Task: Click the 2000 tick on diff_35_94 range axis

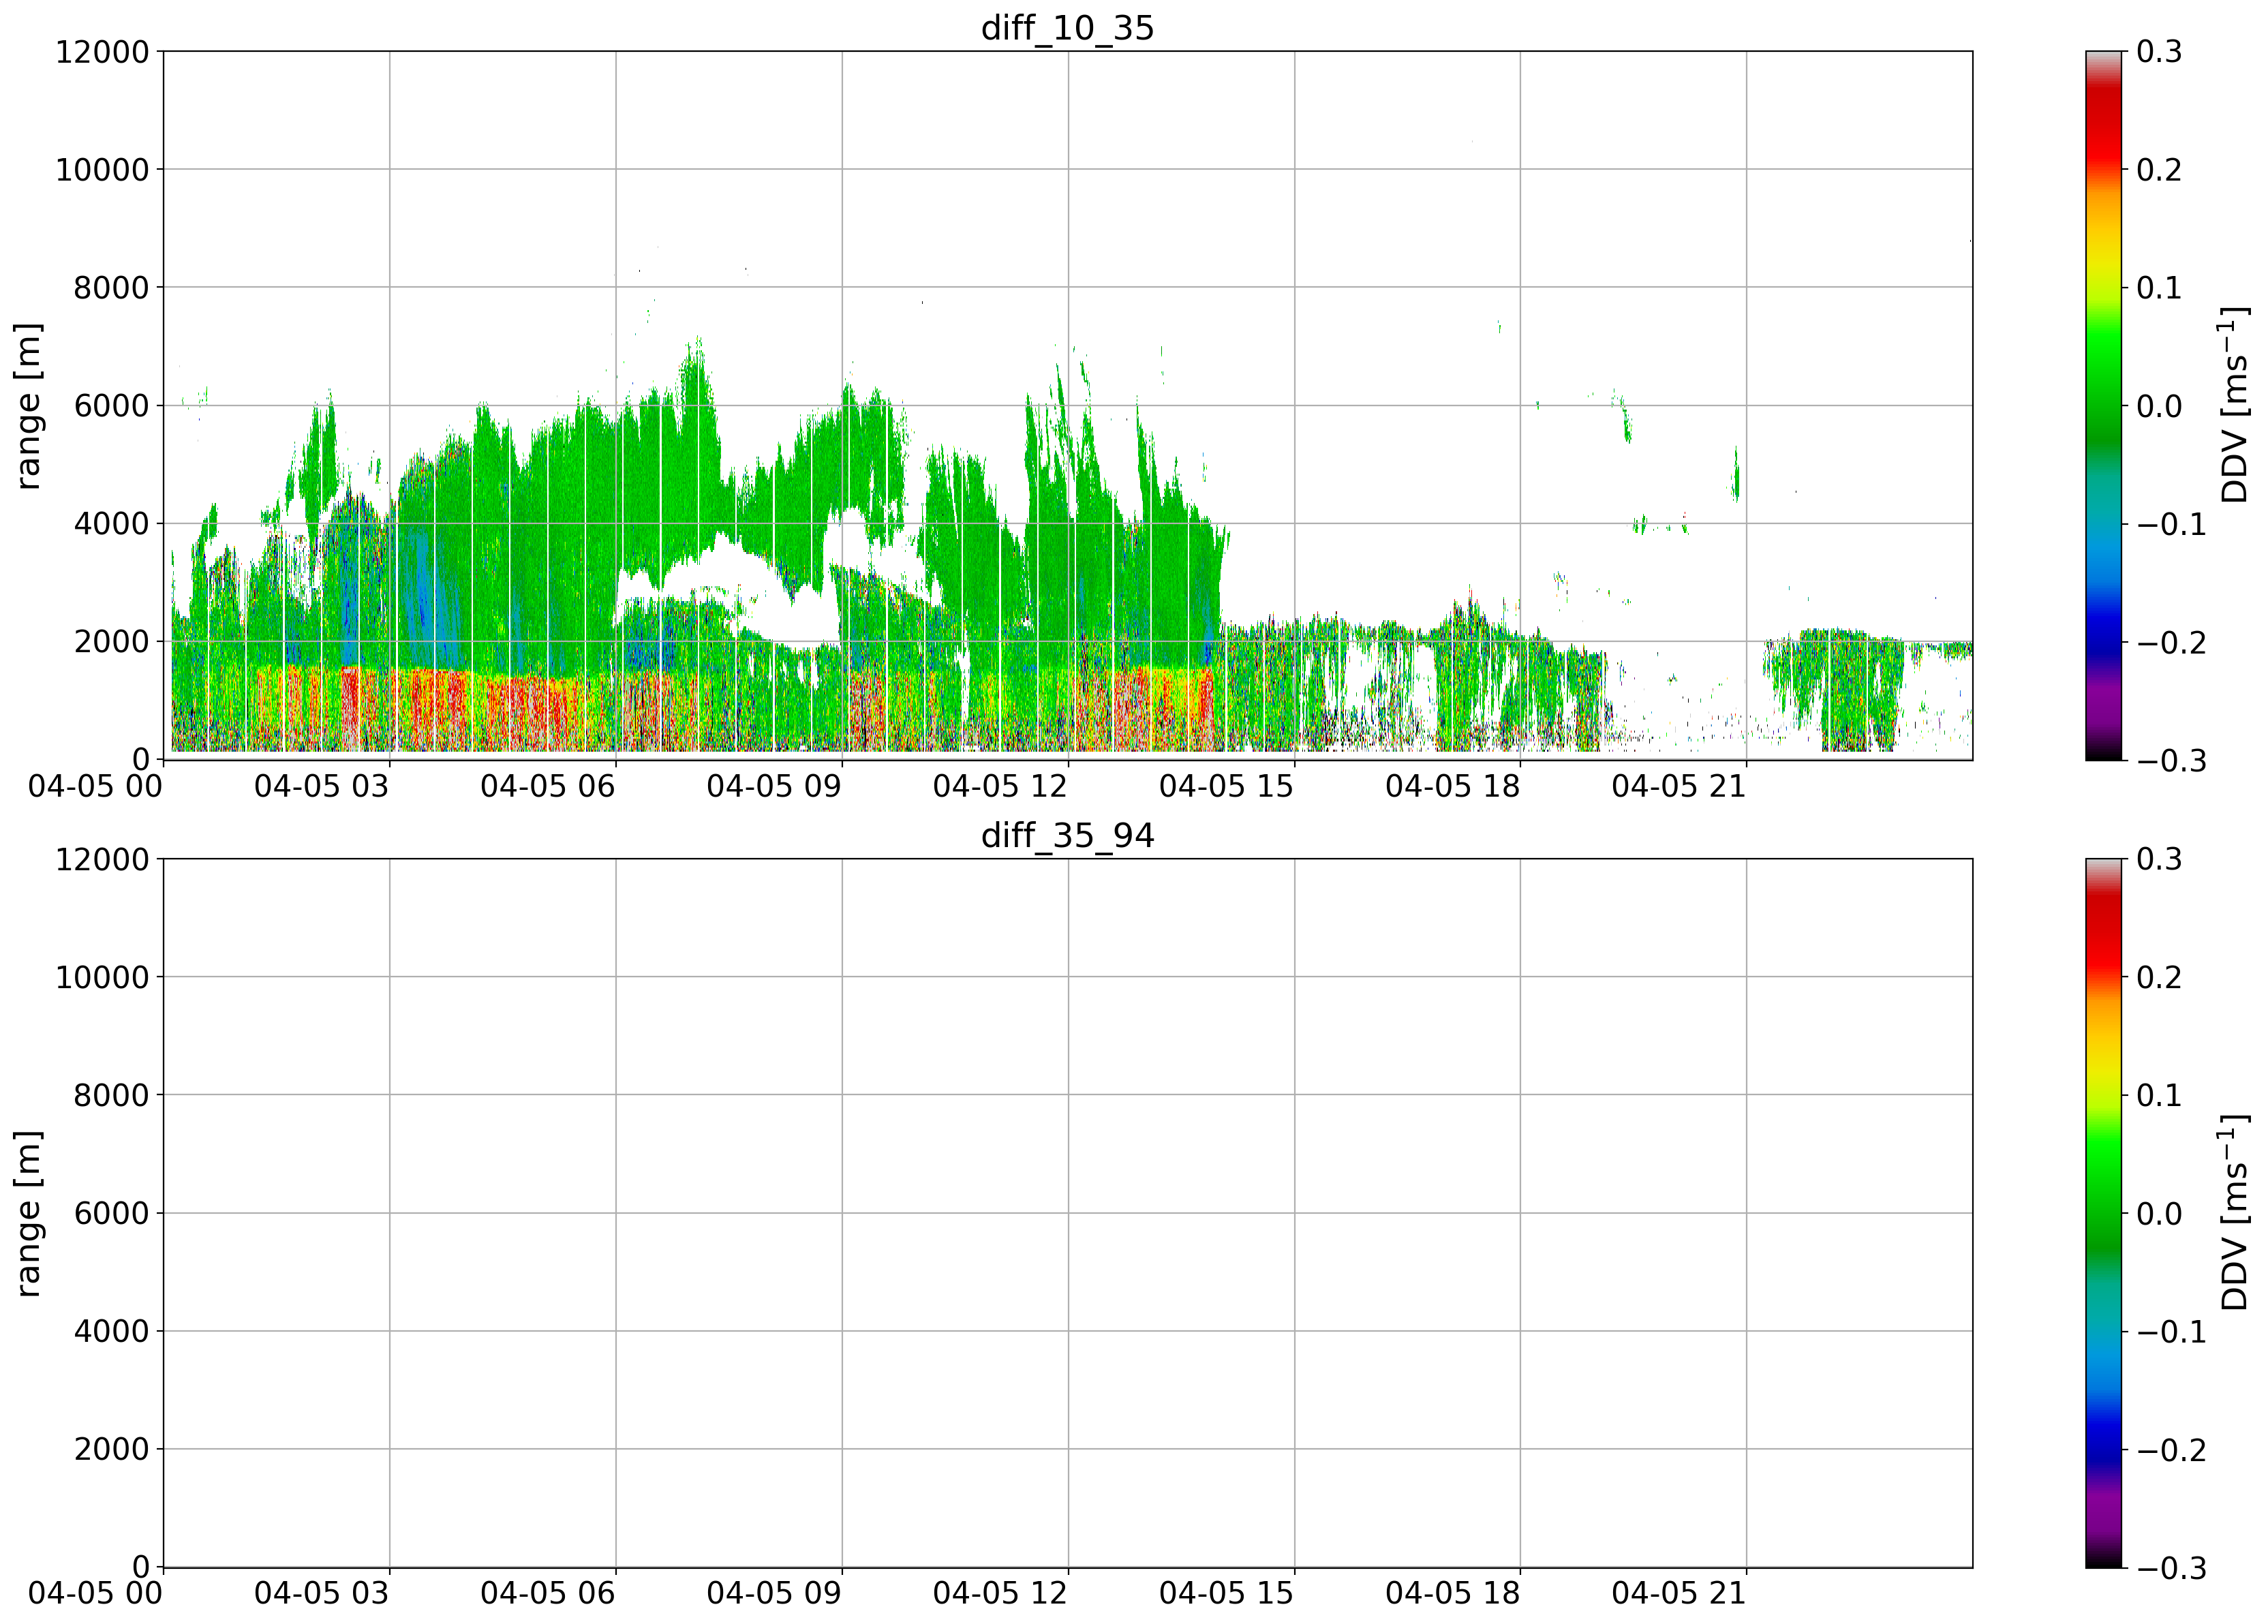Action: point(111,1449)
